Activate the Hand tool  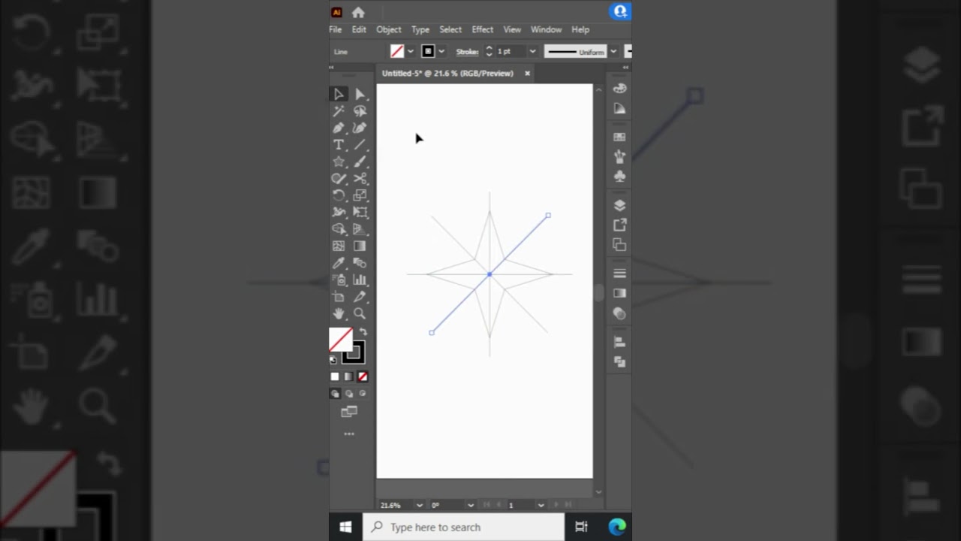point(339,313)
